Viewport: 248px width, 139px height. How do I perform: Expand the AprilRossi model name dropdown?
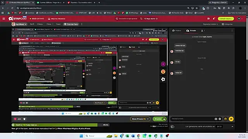tap(19, 24)
